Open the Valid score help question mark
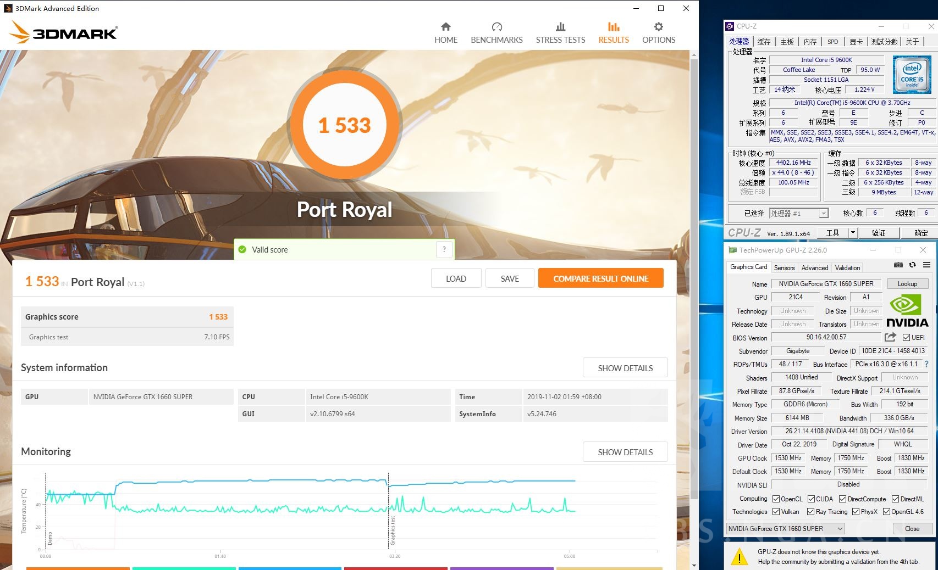The height and width of the screenshot is (570, 938). tap(444, 249)
